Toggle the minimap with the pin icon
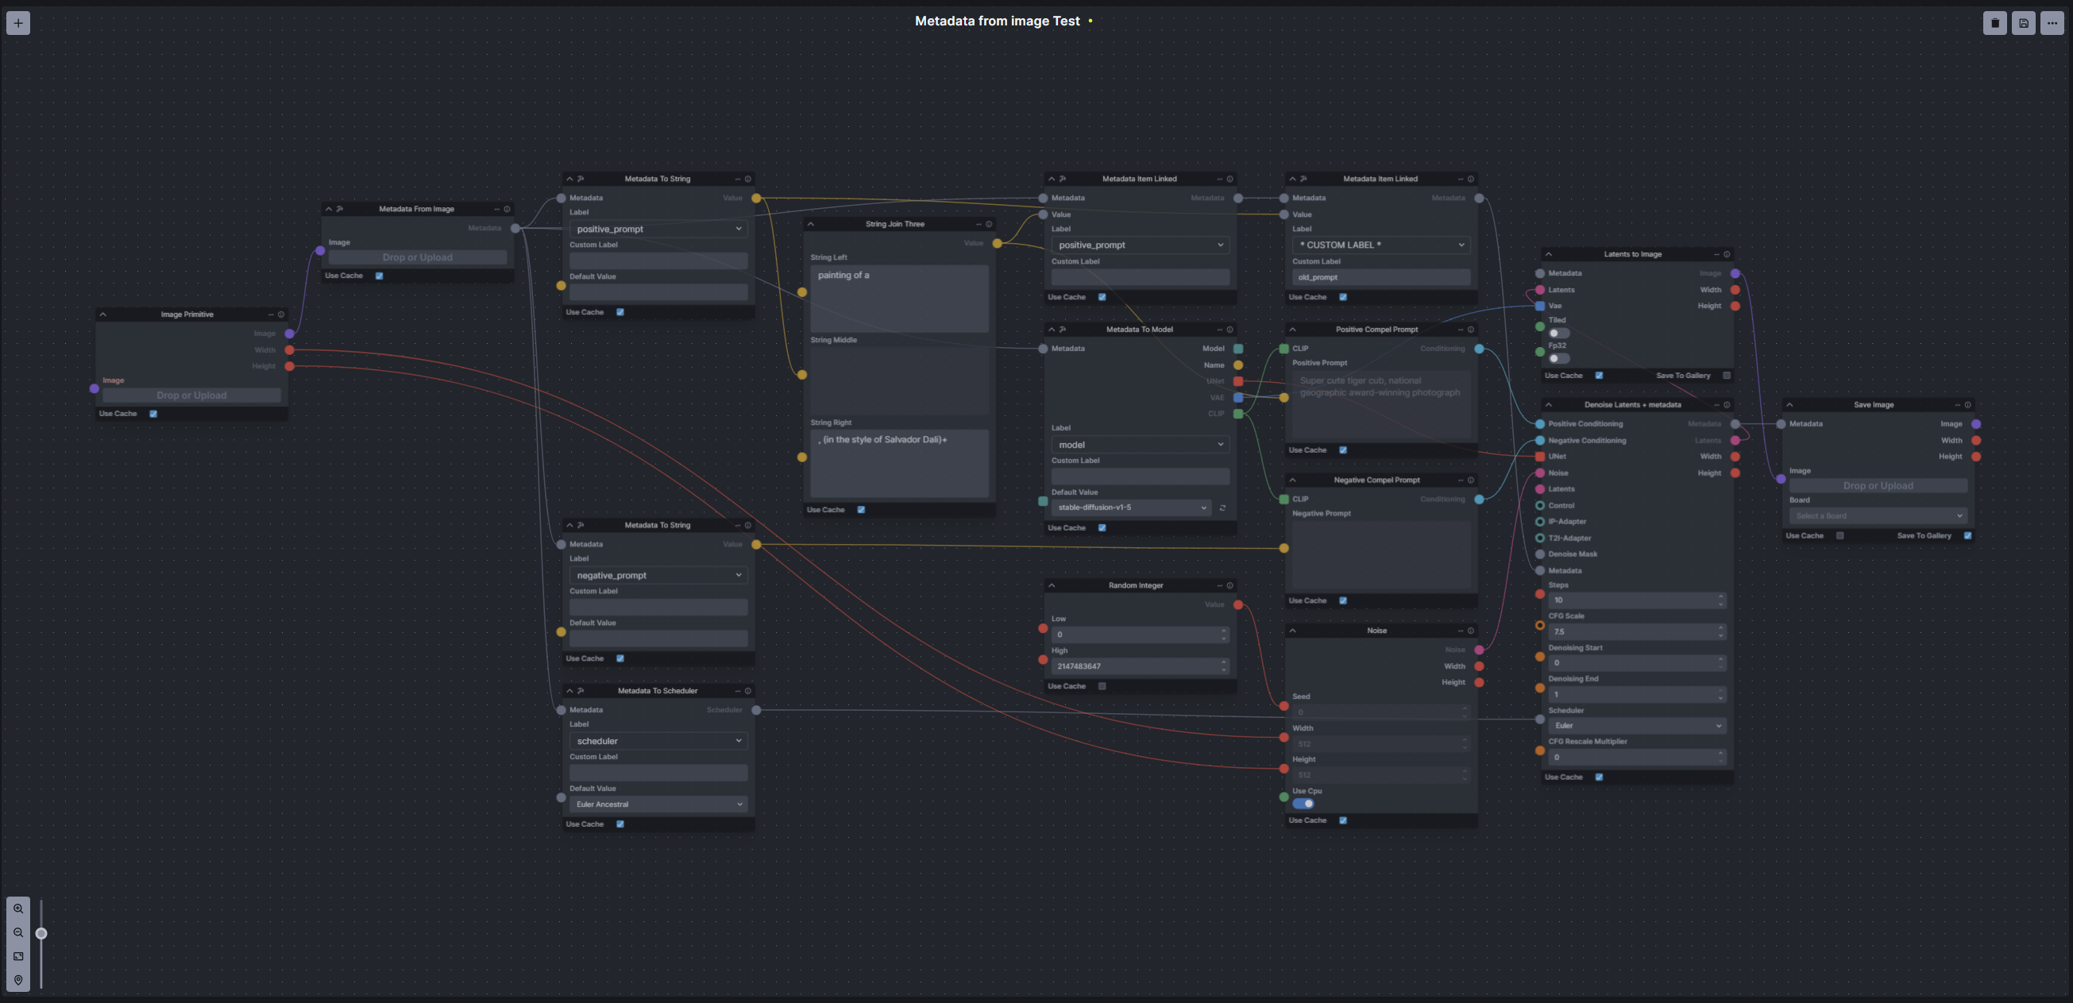 tap(18, 980)
